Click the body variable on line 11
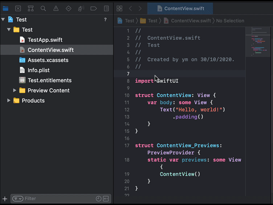The height and width of the screenshot is (205, 273). click(166, 102)
